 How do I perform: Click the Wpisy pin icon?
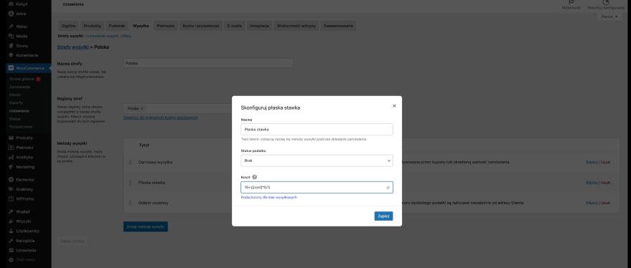(11, 27)
